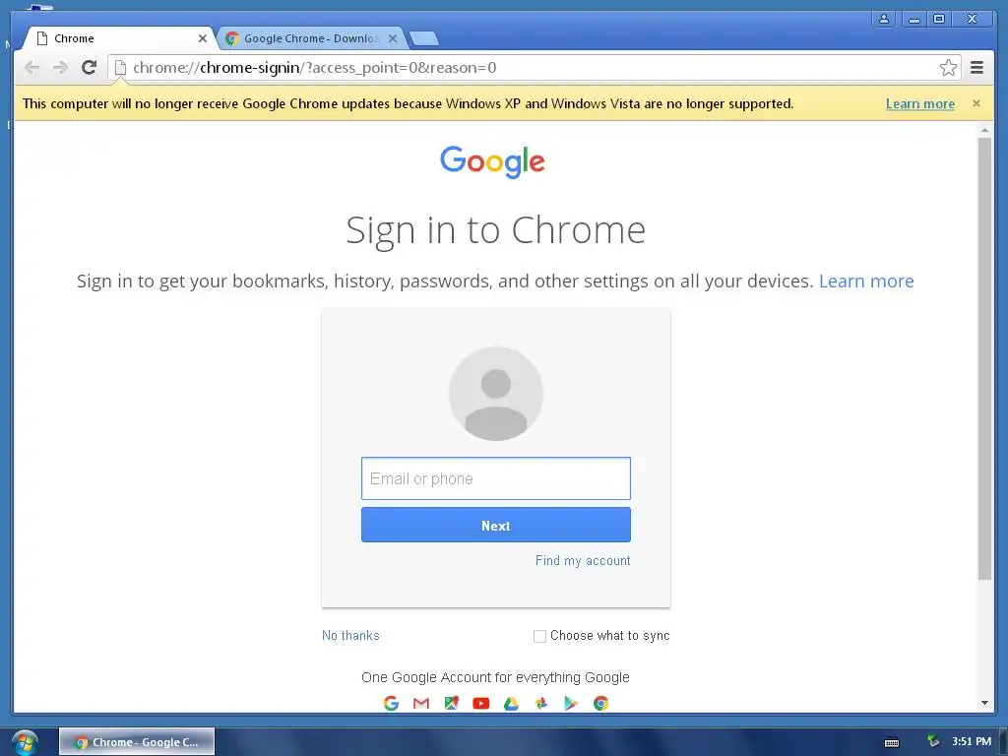Open the Chrome hamburger menu
The height and width of the screenshot is (756, 1008).
976,68
